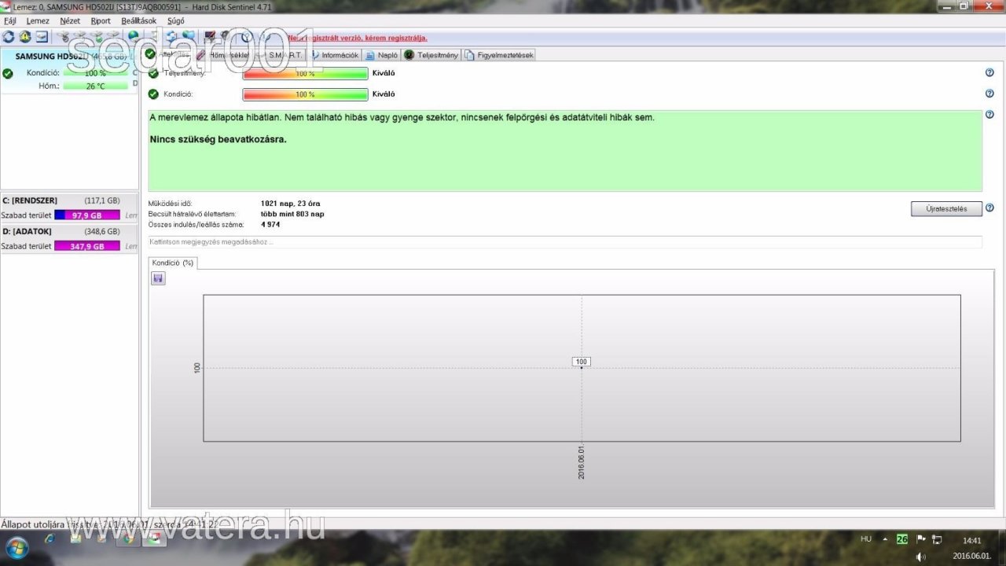The image size is (1006, 566).
Task: Click the envelope report icon in the toolbar
Action: (x=42, y=36)
